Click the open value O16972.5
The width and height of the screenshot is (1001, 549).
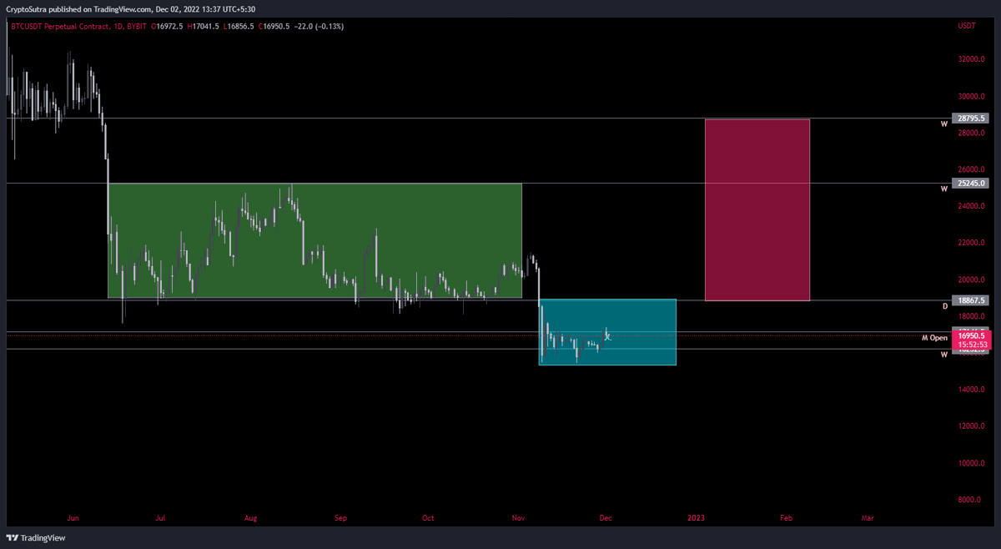(x=167, y=27)
